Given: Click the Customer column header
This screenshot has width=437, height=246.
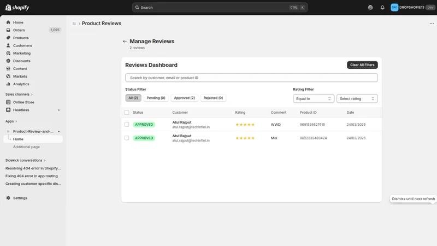Looking at the screenshot, I should pyautogui.click(x=180, y=113).
